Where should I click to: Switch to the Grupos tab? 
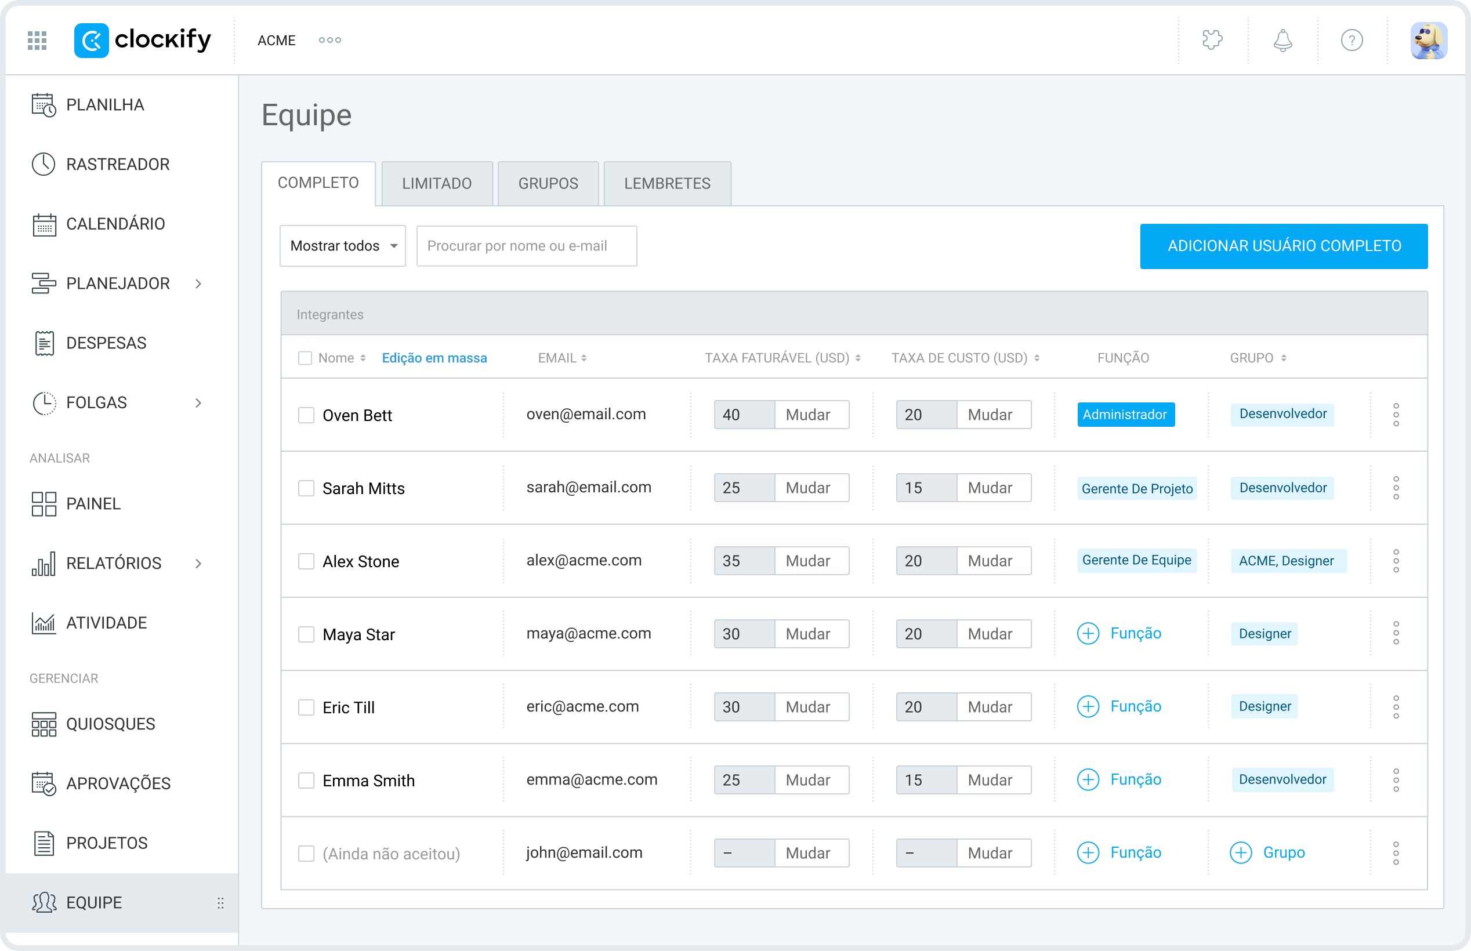coord(547,183)
